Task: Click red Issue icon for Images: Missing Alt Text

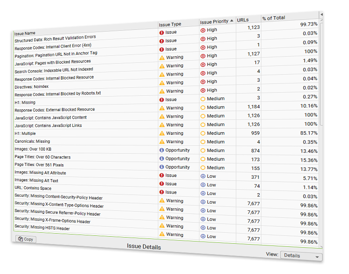Action: 162,184
